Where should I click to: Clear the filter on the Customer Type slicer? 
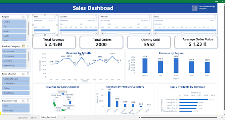[x=28, y=100]
